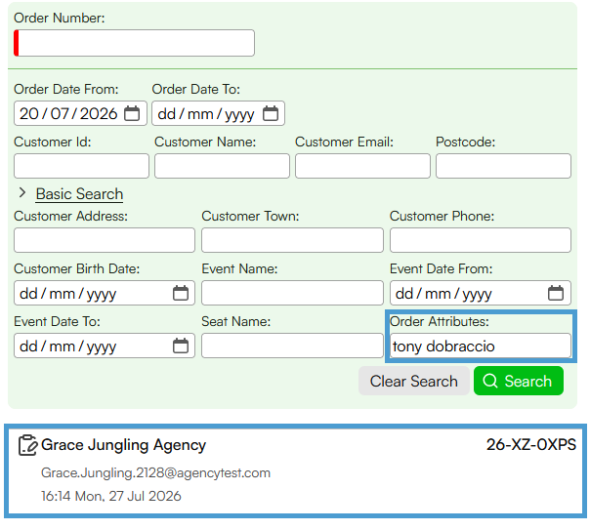Image resolution: width=590 pixels, height=530 pixels.
Task: Collapse the Basic Search chevron
Action: pos(22,193)
